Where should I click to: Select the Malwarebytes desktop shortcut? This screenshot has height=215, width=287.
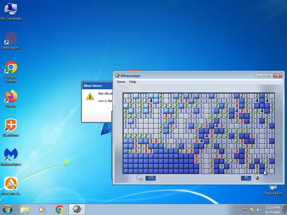(11, 157)
